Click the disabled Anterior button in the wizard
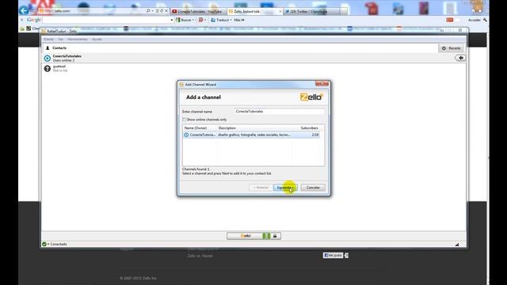Screen dimensions: 507x285 click(x=261, y=188)
